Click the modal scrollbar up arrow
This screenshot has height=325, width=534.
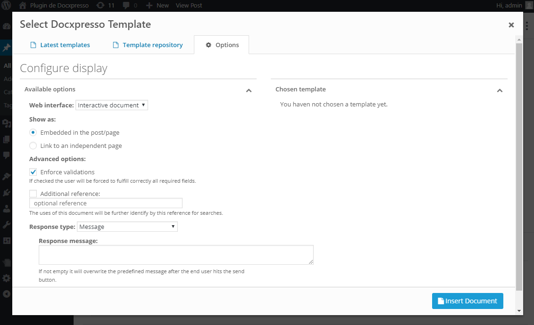[x=519, y=40]
